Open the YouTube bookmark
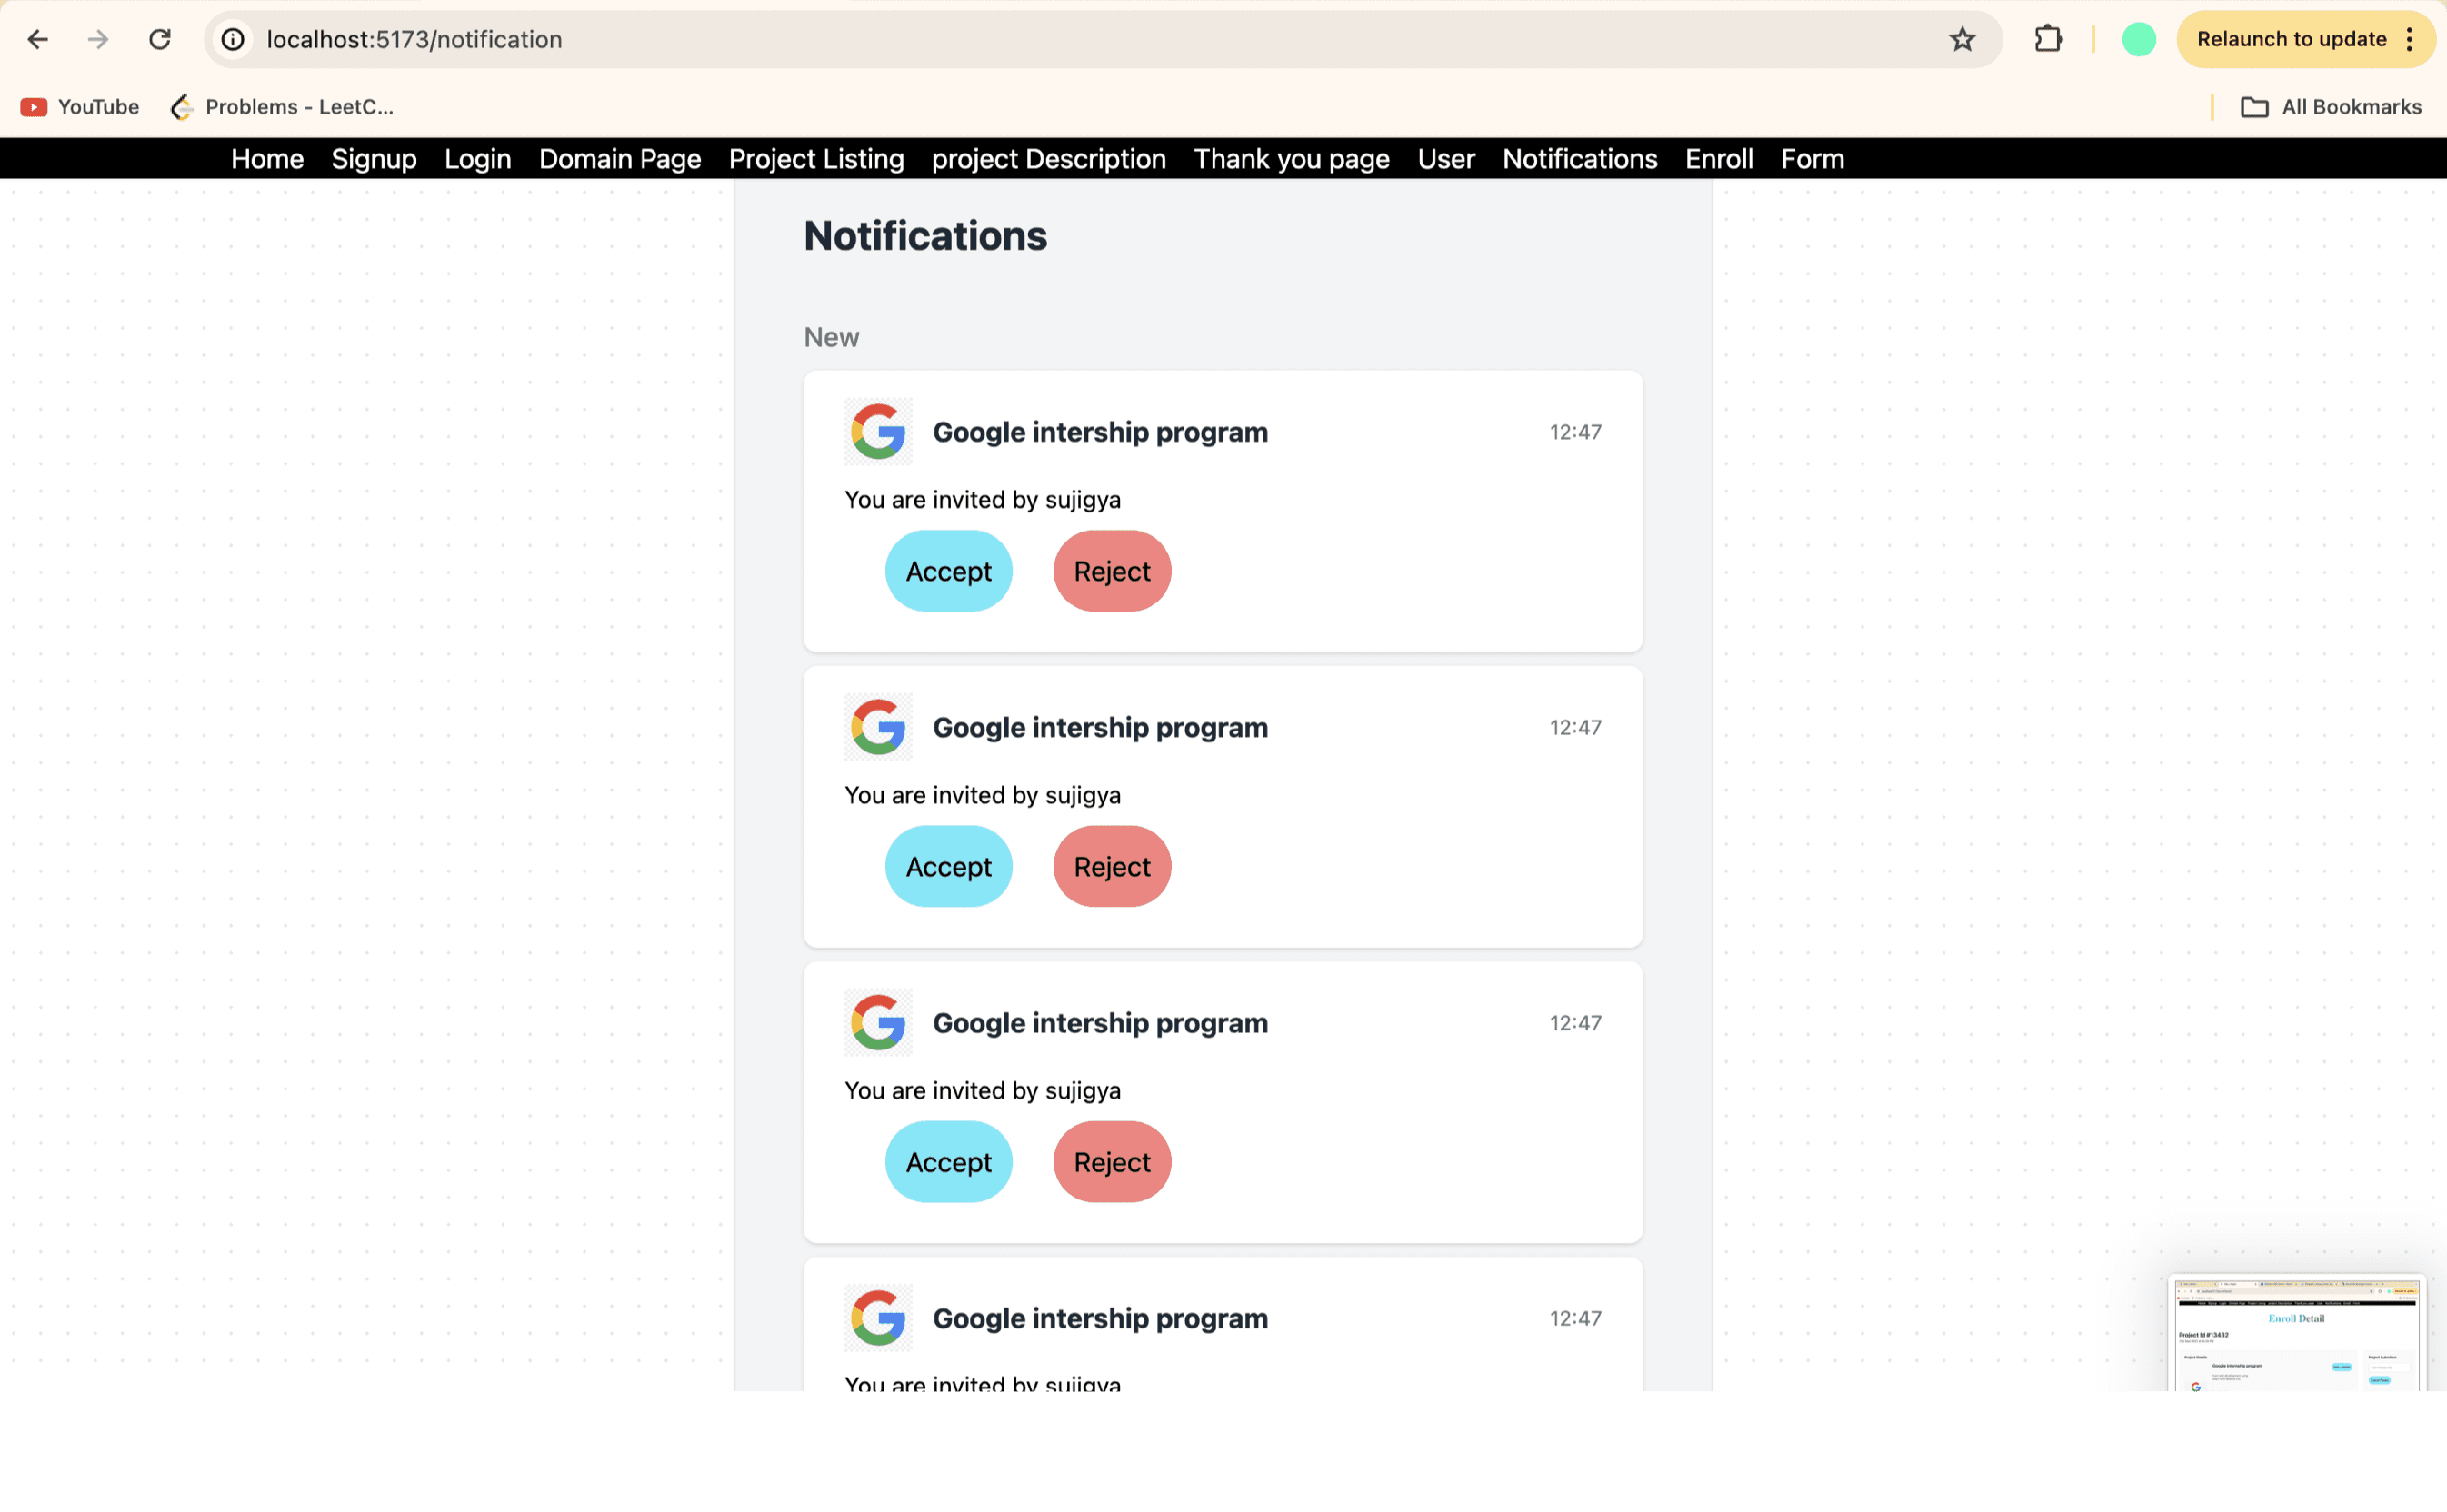The width and height of the screenshot is (2447, 1512). pos(80,107)
